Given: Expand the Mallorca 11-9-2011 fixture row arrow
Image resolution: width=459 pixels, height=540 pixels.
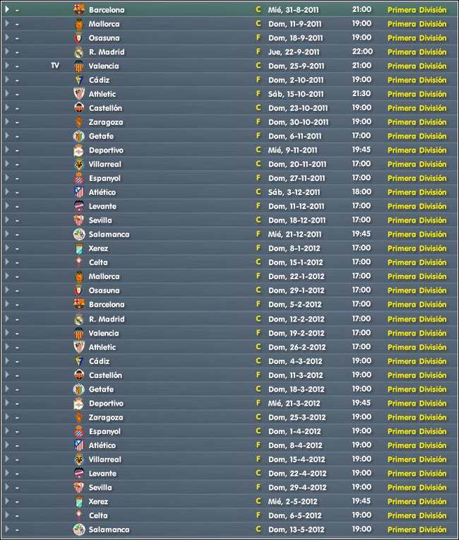Looking at the screenshot, I should (x=7, y=23).
